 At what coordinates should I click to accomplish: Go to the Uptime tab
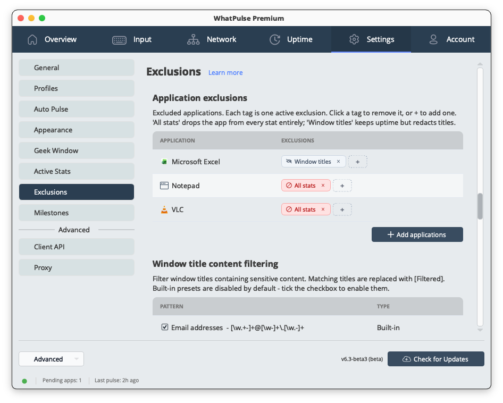(291, 39)
